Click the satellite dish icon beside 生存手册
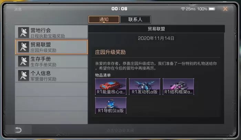 (x=23, y=61)
